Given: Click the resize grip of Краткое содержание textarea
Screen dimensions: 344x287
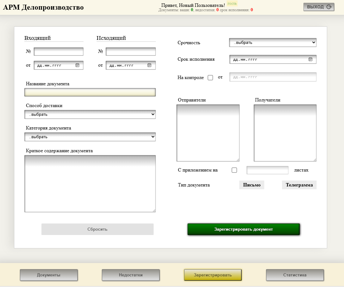Looking at the screenshot, I should (x=154, y=210).
